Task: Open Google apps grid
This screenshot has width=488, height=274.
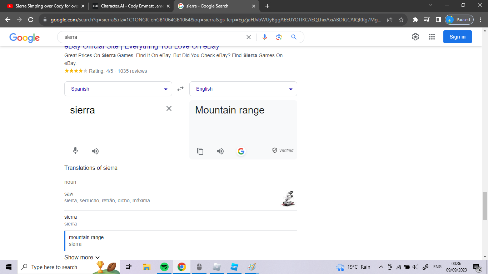Action: (432, 37)
